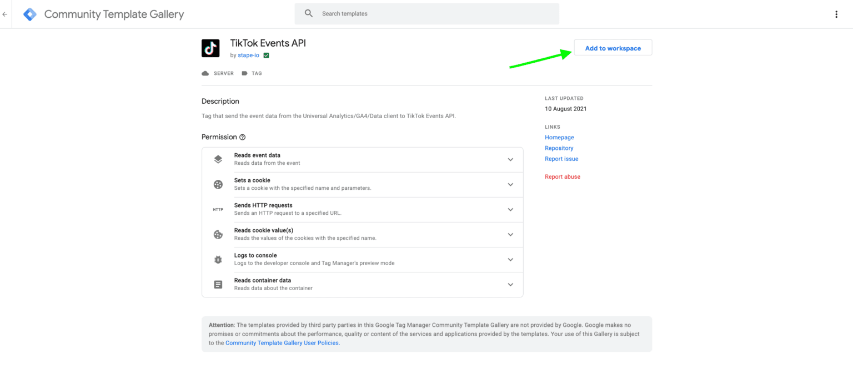Click the Reads cookie value(s) cookie icon
This screenshot has width=853, height=369.
coord(218,235)
